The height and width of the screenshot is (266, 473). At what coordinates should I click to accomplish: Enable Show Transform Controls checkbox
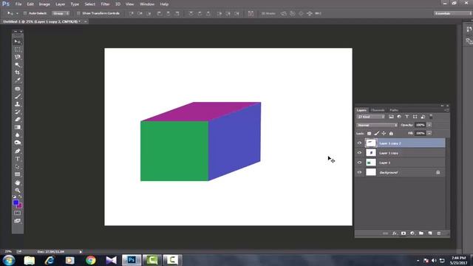[78, 13]
